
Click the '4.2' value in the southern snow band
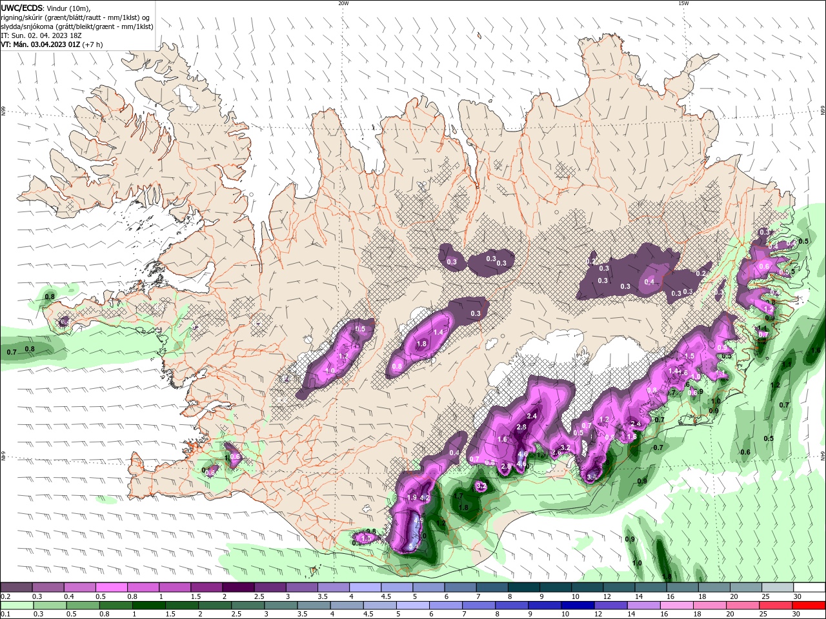(425, 498)
